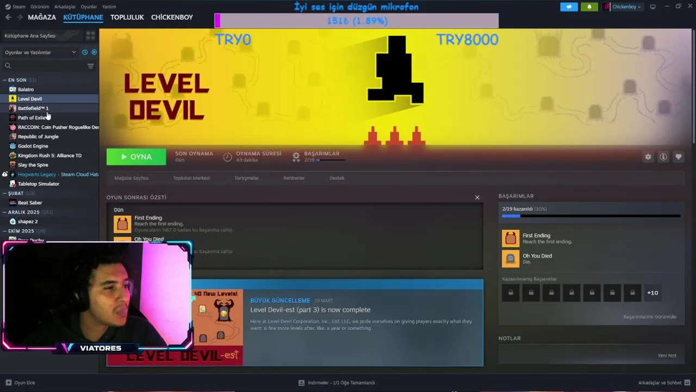
Task: Click the first locked achievement icon
Action: pos(511,293)
